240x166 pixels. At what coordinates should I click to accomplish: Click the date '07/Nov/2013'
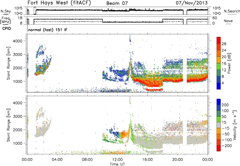point(192,3)
